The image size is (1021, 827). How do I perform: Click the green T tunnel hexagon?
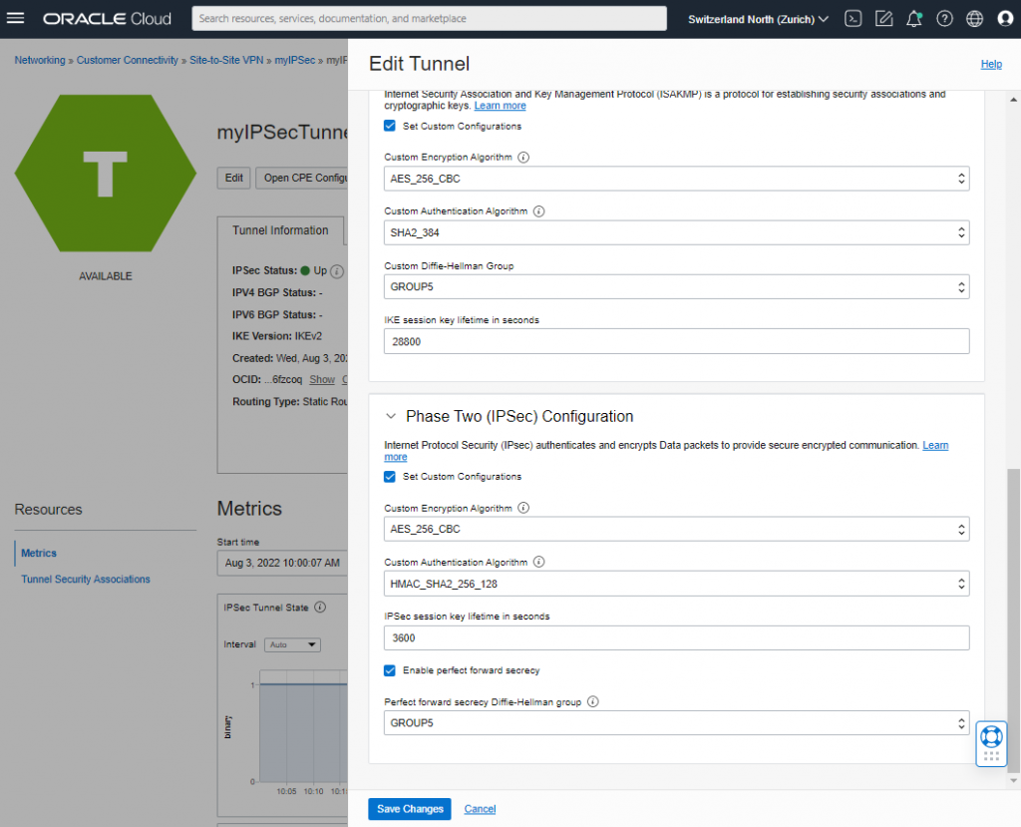(106, 174)
